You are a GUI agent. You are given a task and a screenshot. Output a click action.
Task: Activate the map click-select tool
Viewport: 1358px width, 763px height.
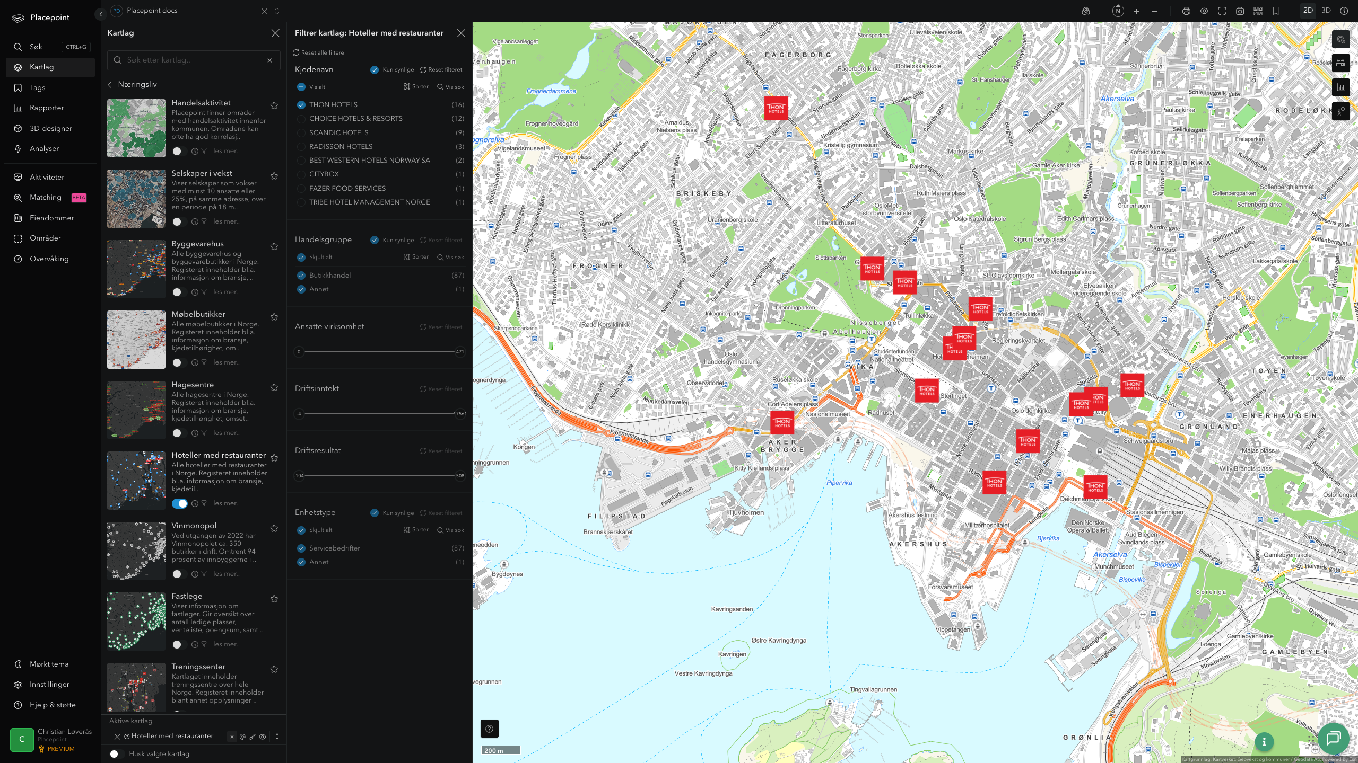click(1340, 39)
